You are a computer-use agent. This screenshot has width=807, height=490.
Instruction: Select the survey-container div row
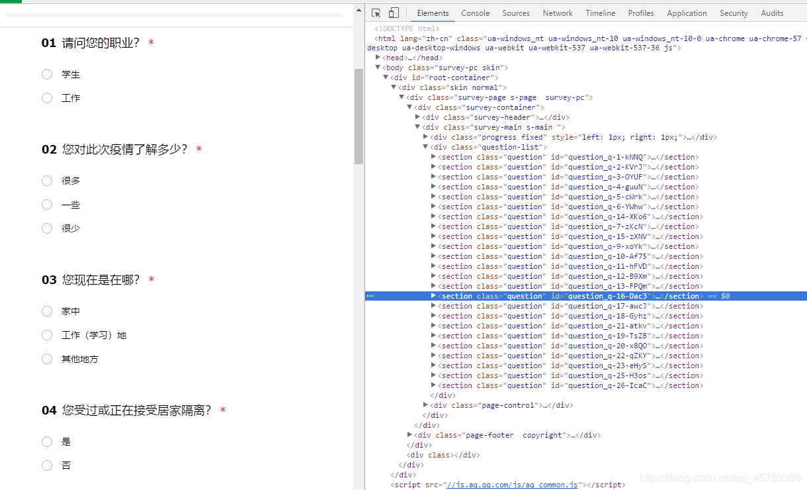pos(480,107)
